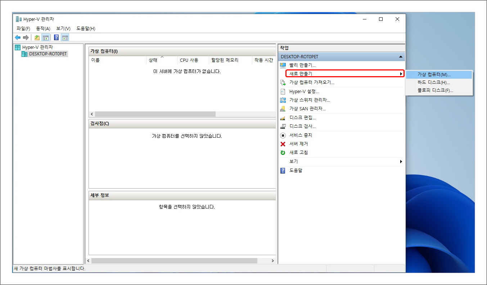Click the back navigation arrow in toolbar

click(x=17, y=37)
